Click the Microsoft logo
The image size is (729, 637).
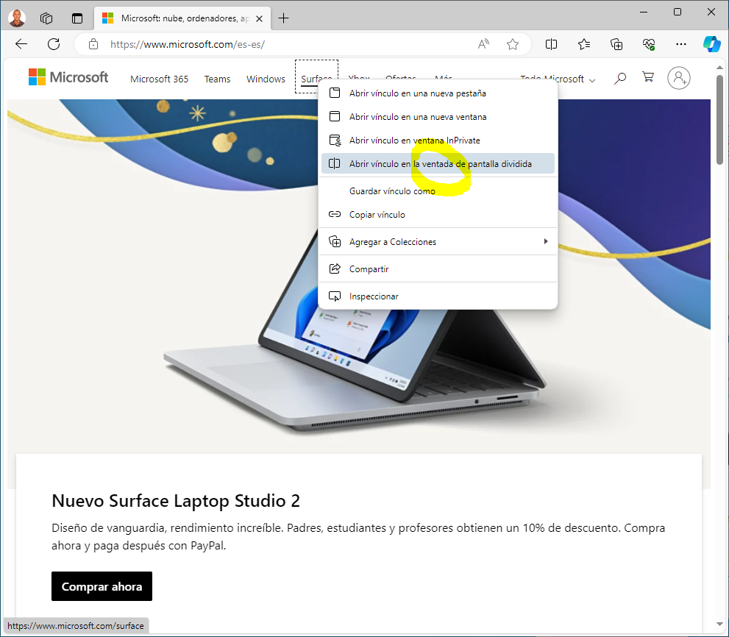click(68, 77)
